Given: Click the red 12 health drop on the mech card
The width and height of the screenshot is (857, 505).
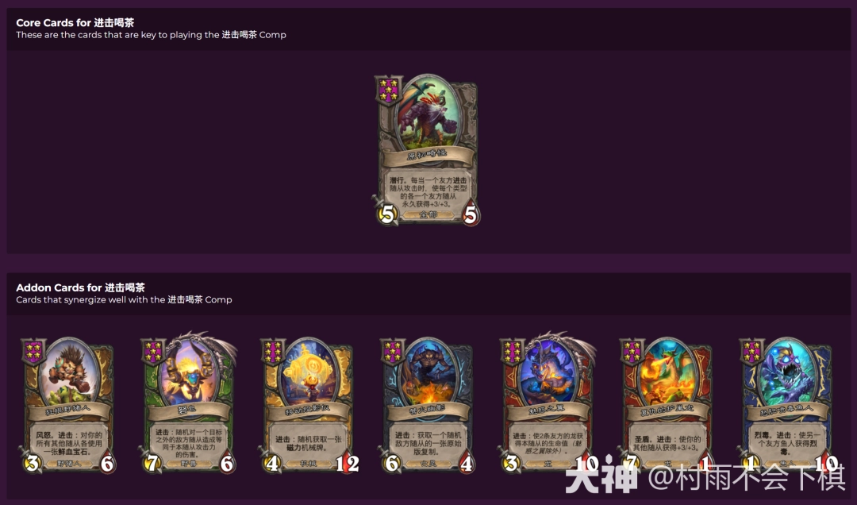Looking at the screenshot, I should (348, 464).
